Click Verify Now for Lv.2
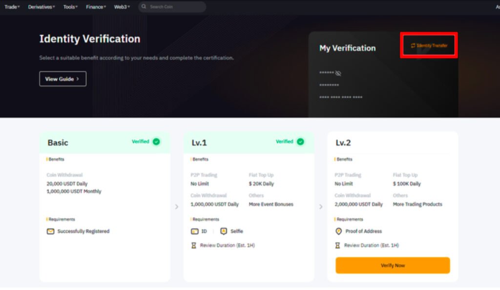This screenshot has width=500, height=290. tap(393, 265)
